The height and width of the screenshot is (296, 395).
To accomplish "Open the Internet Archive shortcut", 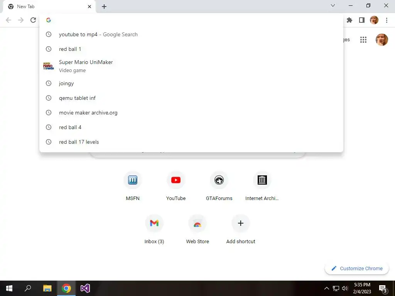I will (262, 186).
